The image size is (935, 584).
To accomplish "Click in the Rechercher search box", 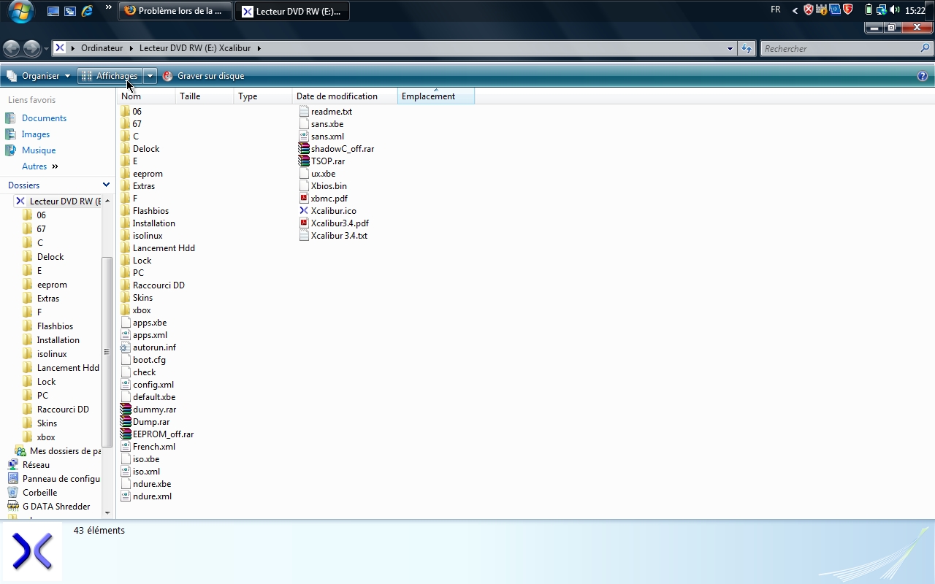I will pos(840,49).
